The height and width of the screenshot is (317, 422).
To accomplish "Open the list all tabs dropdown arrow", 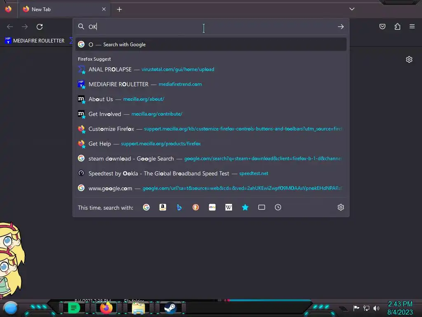I will coord(352,9).
